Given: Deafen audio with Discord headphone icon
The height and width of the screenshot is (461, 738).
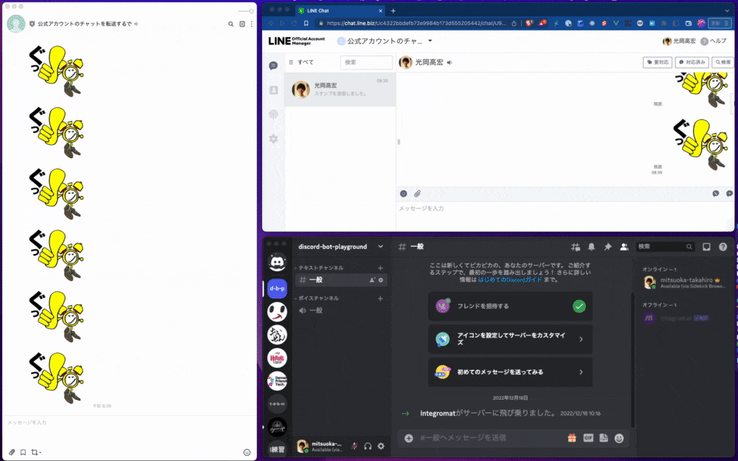Looking at the screenshot, I should (x=369, y=446).
